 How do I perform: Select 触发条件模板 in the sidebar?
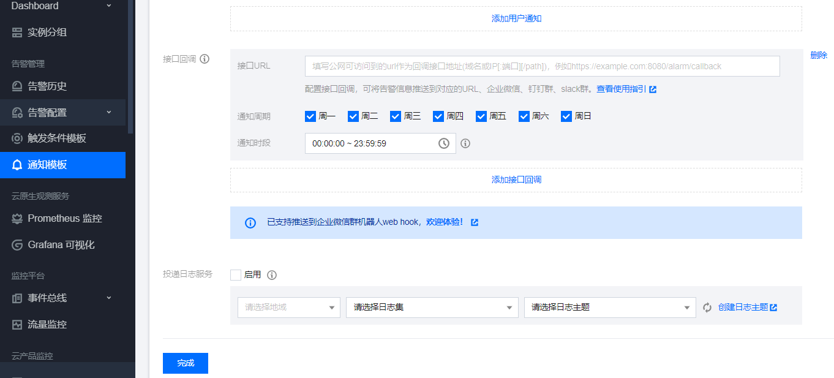56,138
